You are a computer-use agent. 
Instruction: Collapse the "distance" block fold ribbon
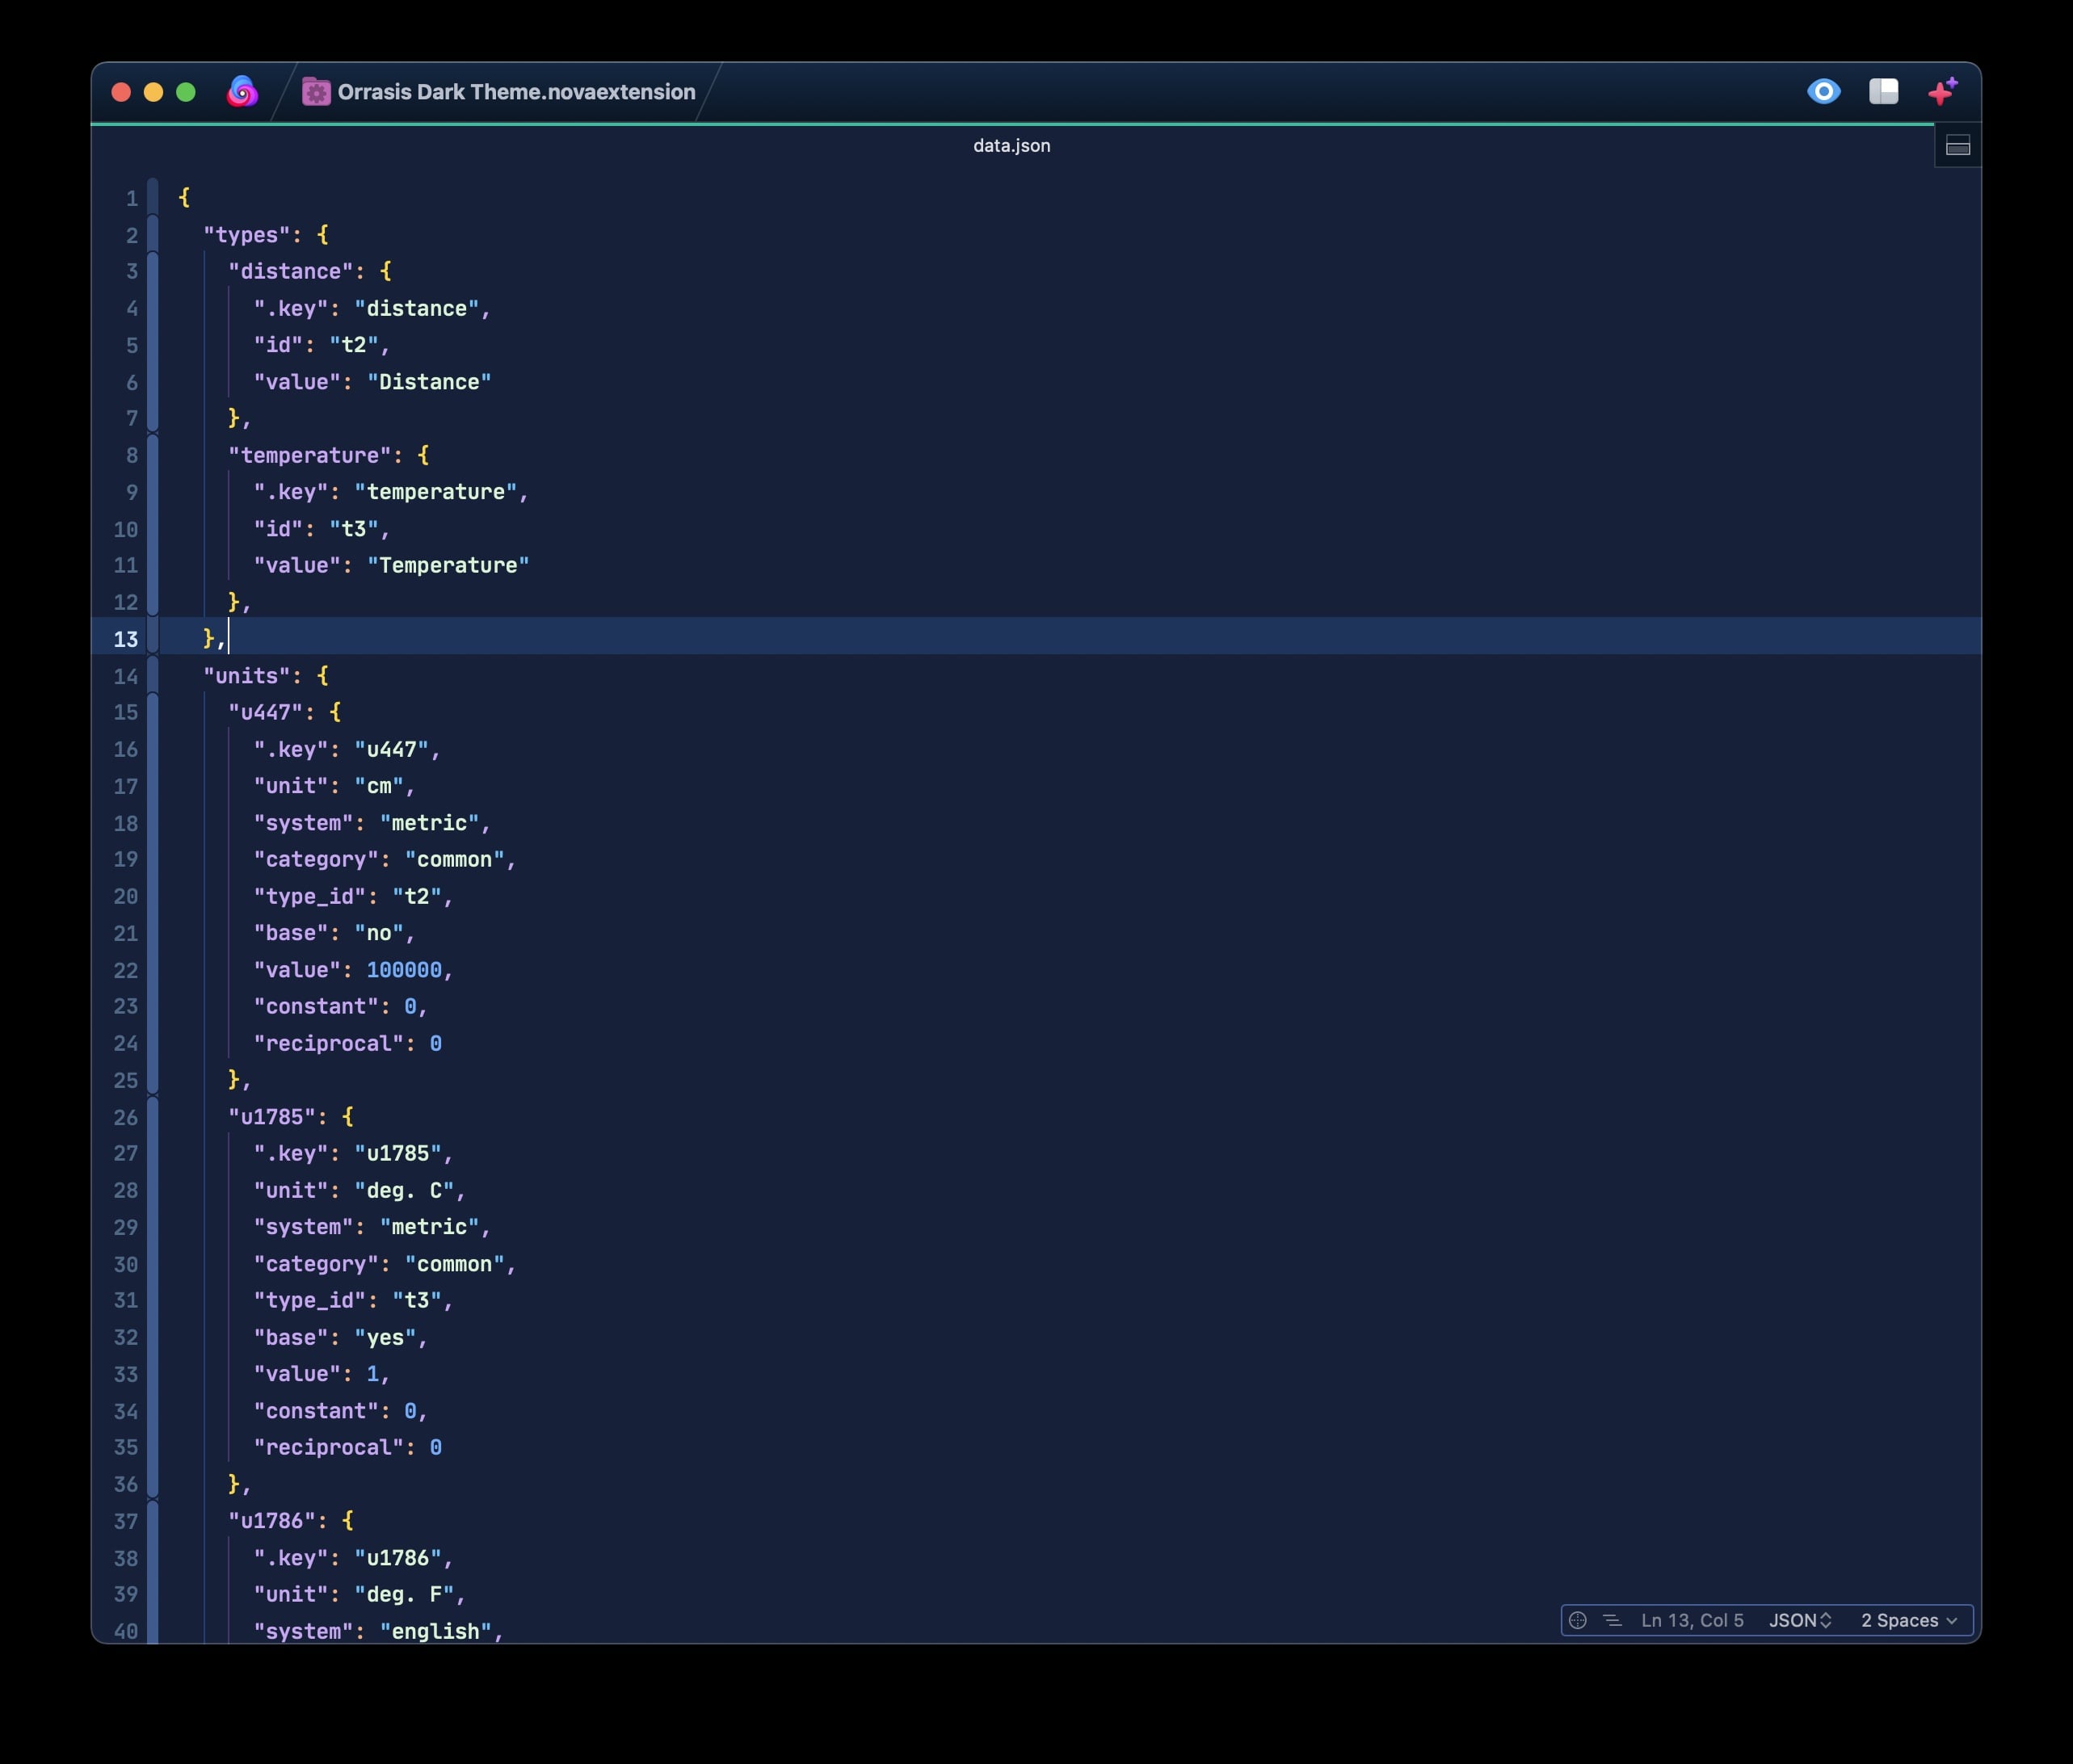(x=153, y=344)
